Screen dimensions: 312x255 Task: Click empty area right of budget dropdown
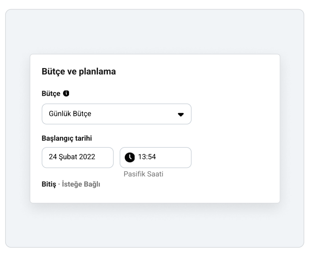[x=235, y=114]
